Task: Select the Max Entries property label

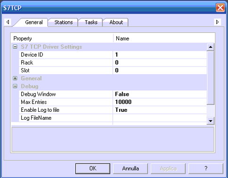Action: pyautogui.click(x=34, y=102)
